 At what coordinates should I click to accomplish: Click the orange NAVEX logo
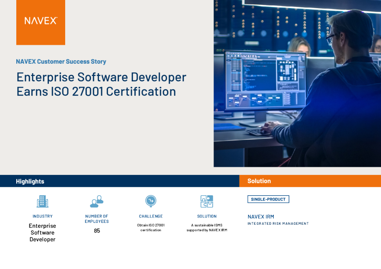pos(41,22)
